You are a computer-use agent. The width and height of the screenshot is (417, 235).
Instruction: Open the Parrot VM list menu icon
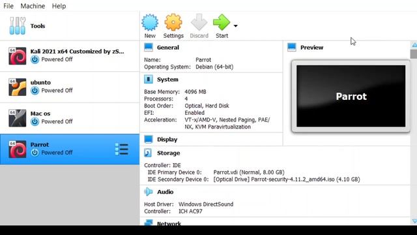coord(122,149)
